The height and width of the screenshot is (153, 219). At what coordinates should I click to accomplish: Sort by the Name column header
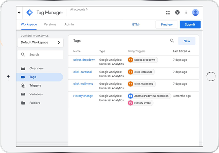click(x=77, y=51)
